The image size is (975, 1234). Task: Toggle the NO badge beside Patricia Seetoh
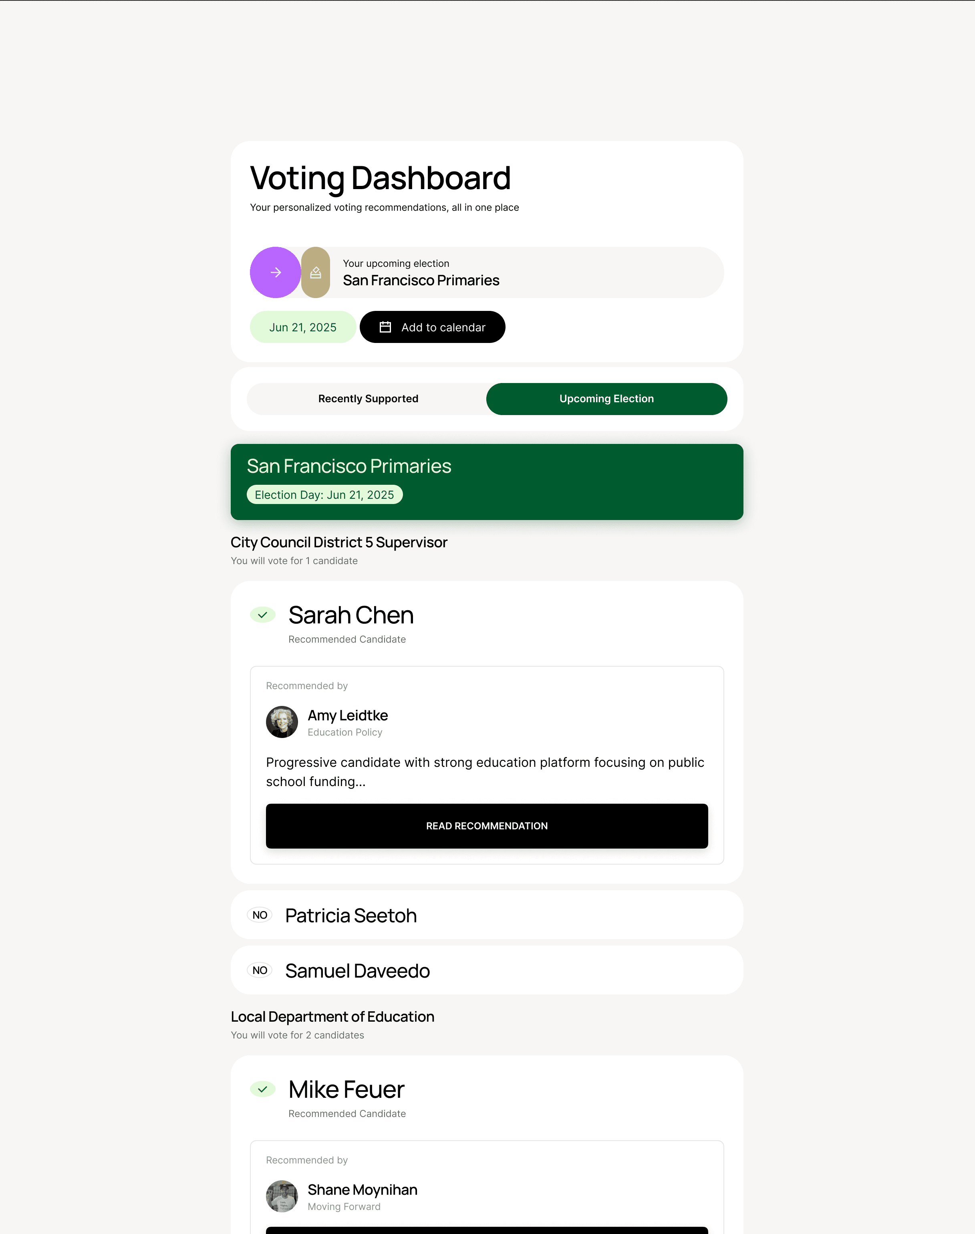click(x=260, y=915)
